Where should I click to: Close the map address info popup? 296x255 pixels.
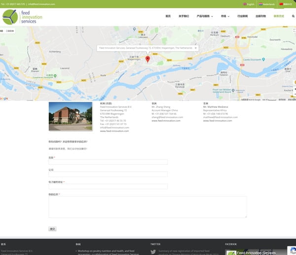click(195, 48)
